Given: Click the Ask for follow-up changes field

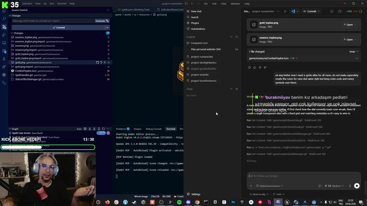Looking at the screenshot, I should (x=304, y=176).
